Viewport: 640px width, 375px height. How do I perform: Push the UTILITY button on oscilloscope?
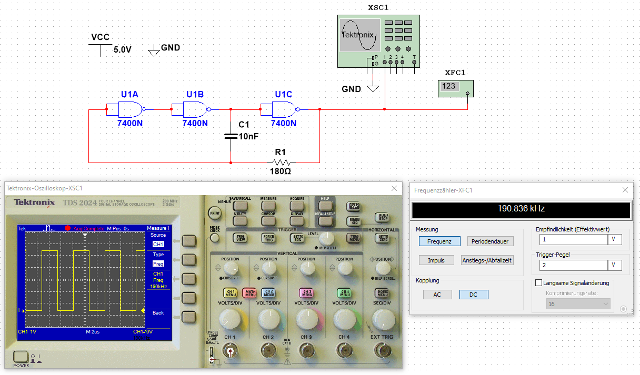click(239, 221)
